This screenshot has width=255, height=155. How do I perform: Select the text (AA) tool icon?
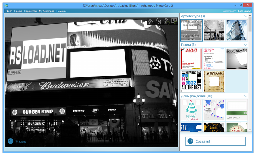pos(158,21)
